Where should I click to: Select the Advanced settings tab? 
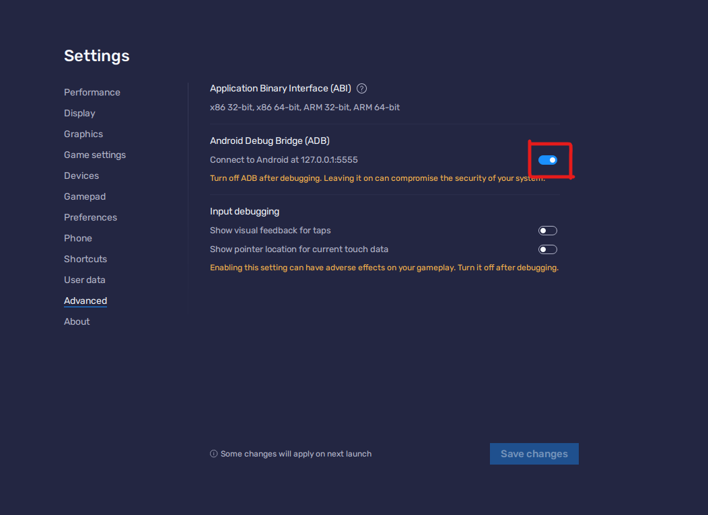click(x=85, y=301)
